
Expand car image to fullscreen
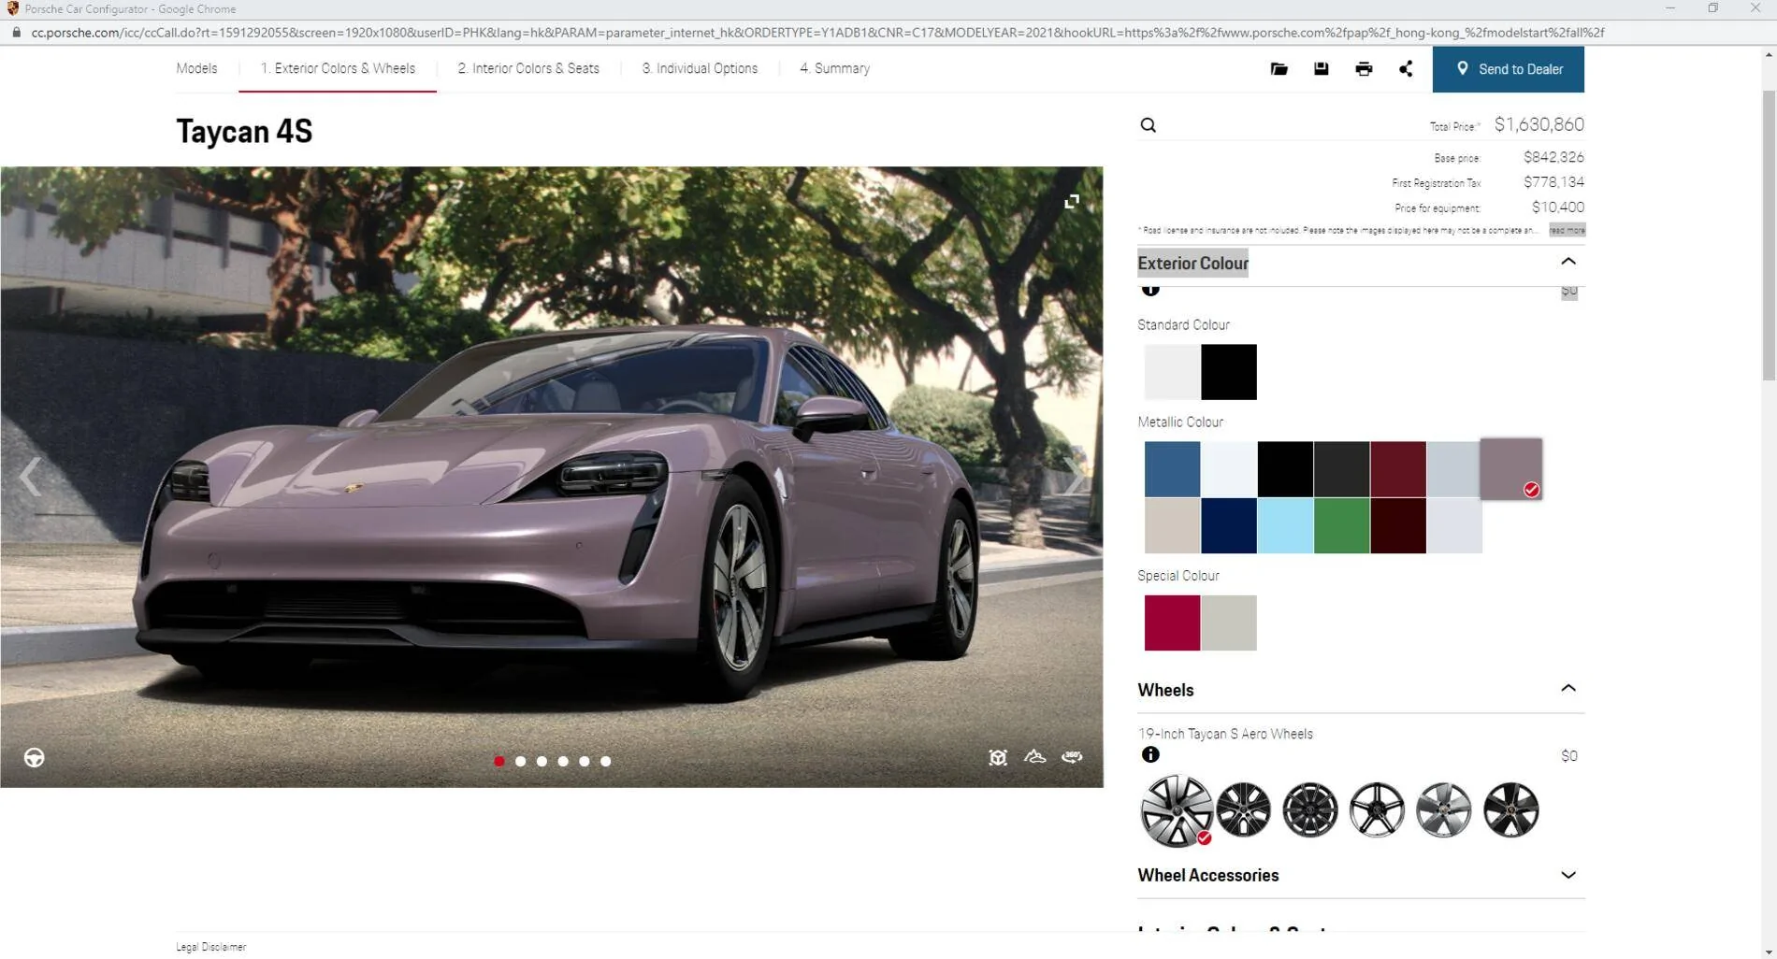point(1072,202)
